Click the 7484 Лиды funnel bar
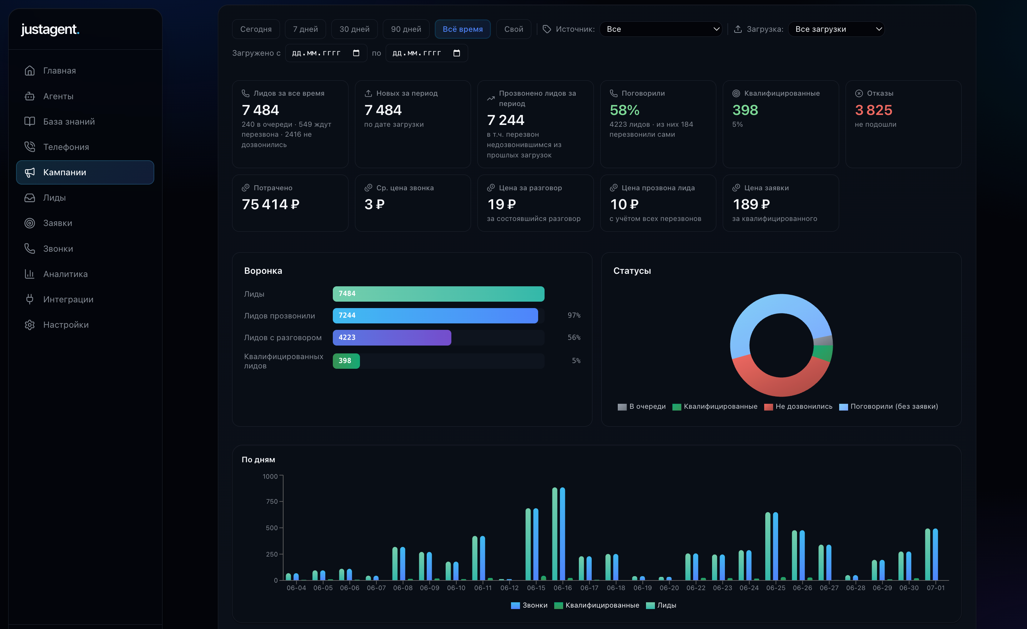The width and height of the screenshot is (1027, 629). pyautogui.click(x=439, y=294)
